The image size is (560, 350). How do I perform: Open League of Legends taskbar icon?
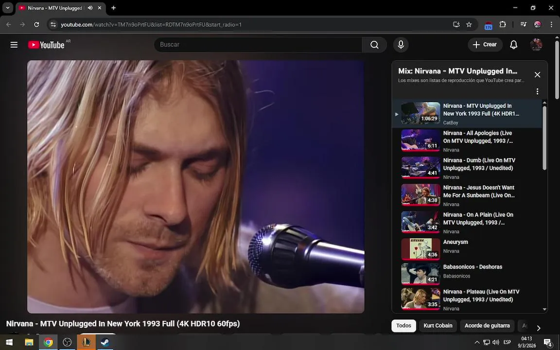86,342
